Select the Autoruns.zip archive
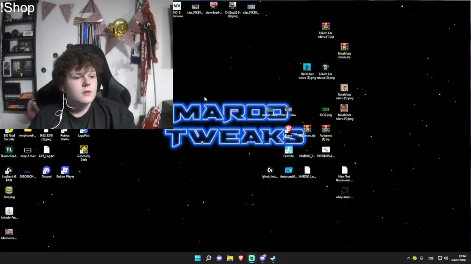The width and height of the screenshot is (471, 264). pos(307,131)
